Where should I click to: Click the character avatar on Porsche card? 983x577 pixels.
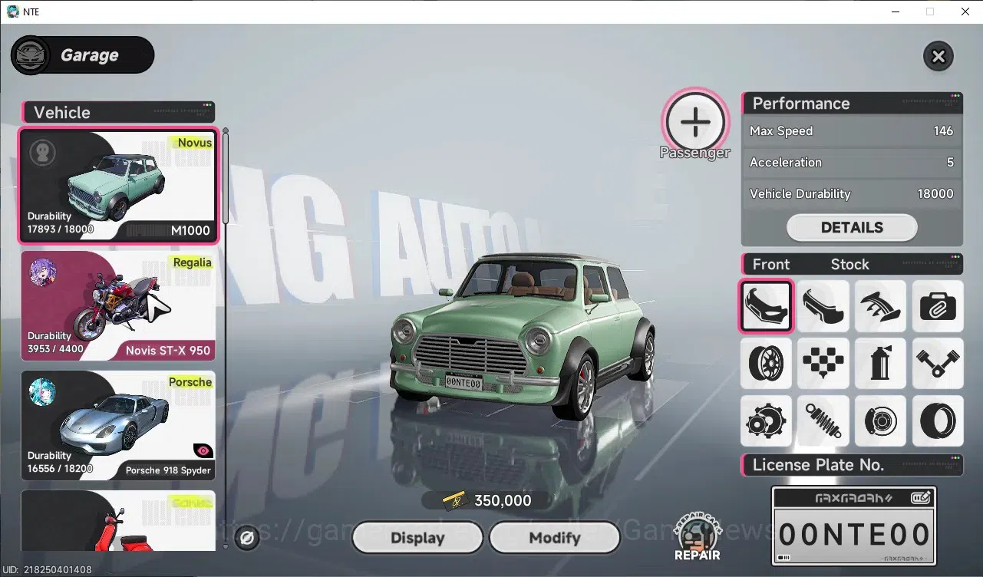click(x=43, y=392)
